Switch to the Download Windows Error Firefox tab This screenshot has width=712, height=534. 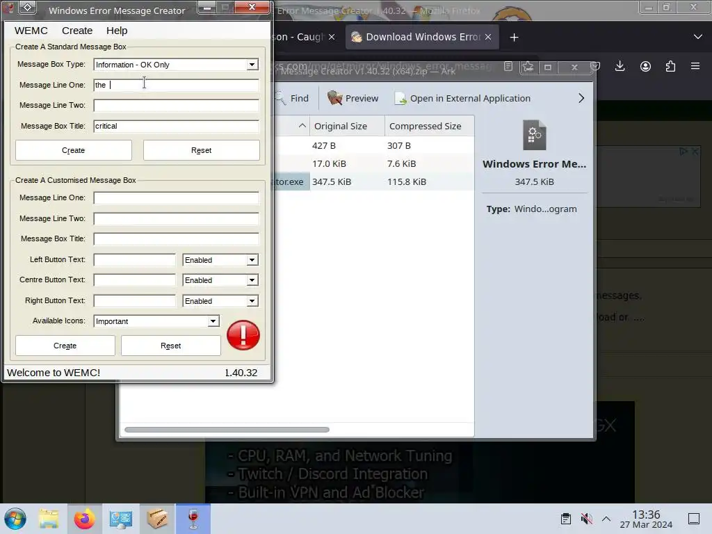(x=422, y=37)
